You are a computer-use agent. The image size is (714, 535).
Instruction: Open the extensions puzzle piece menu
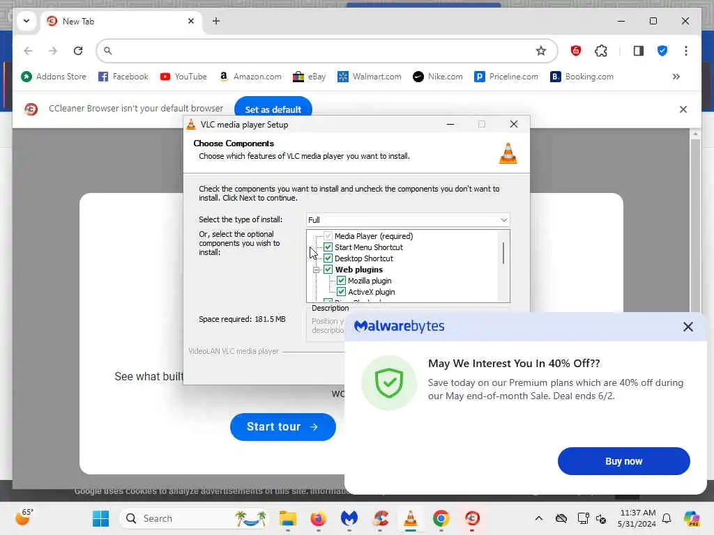pos(601,50)
